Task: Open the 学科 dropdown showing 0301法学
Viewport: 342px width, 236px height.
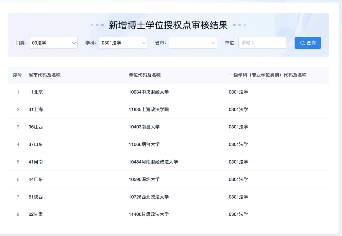Action: tap(123, 43)
